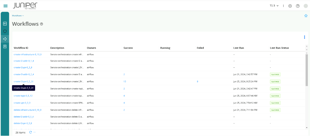Viewport: 310px width, 136px height.
Task: Click success badge for create-l3vpn row
Action: 275,81
